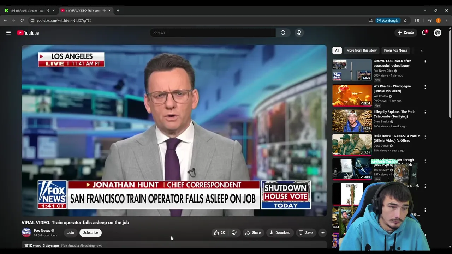Like the video with thumbs up
The image size is (452, 254).
tap(219, 233)
